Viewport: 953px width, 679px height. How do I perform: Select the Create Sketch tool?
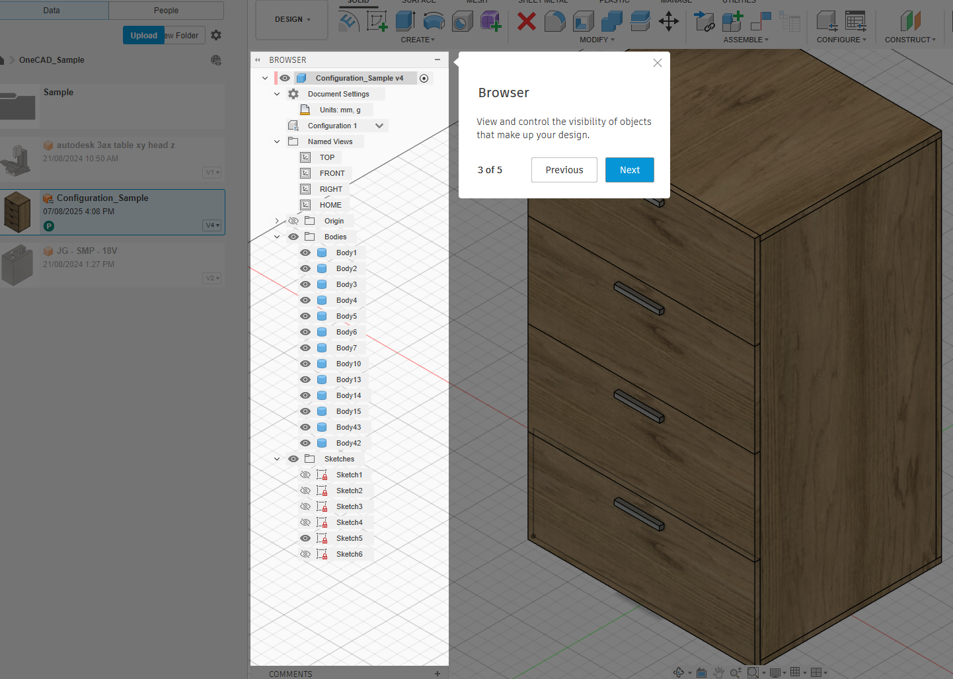(377, 21)
